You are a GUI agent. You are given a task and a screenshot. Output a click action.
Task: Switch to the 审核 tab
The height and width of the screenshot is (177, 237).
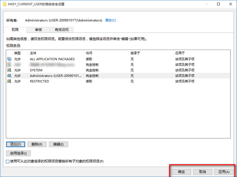click(x=38, y=30)
